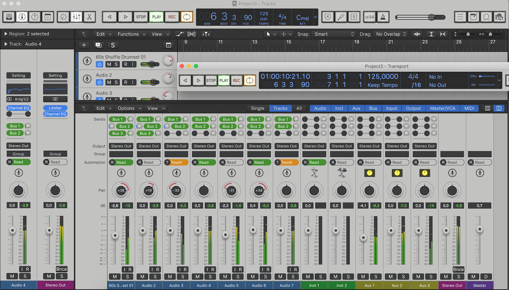This screenshot has height=290, width=509.
Task: Toggle the metronome icon in the control bar
Action: pos(383,17)
